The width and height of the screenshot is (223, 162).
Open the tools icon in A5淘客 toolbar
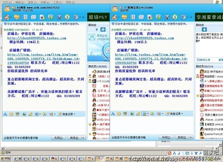(59, 17)
